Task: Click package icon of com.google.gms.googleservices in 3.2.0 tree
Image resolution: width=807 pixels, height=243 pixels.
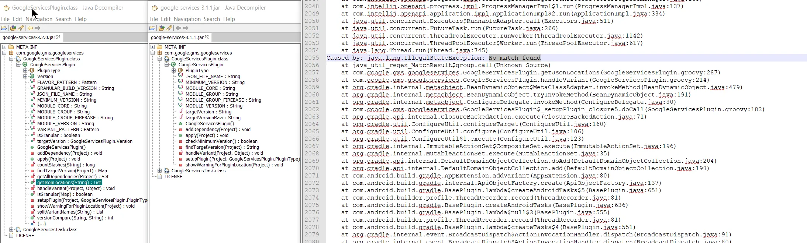Action: point(11,53)
